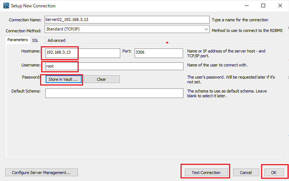Viewport: 289px width, 181px height.
Task: Click into the Hostname field
Action: tap(83, 53)
